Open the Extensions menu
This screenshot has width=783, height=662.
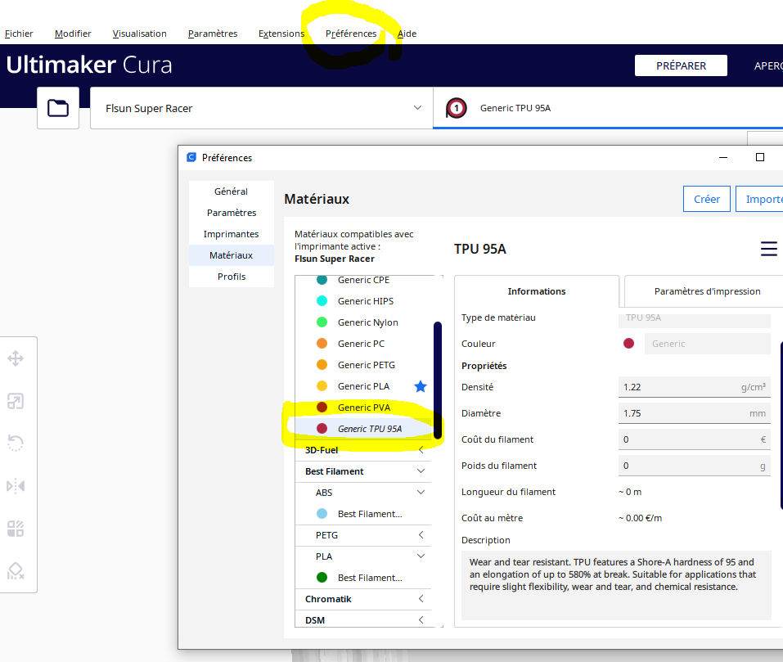[x=281, y=34]
